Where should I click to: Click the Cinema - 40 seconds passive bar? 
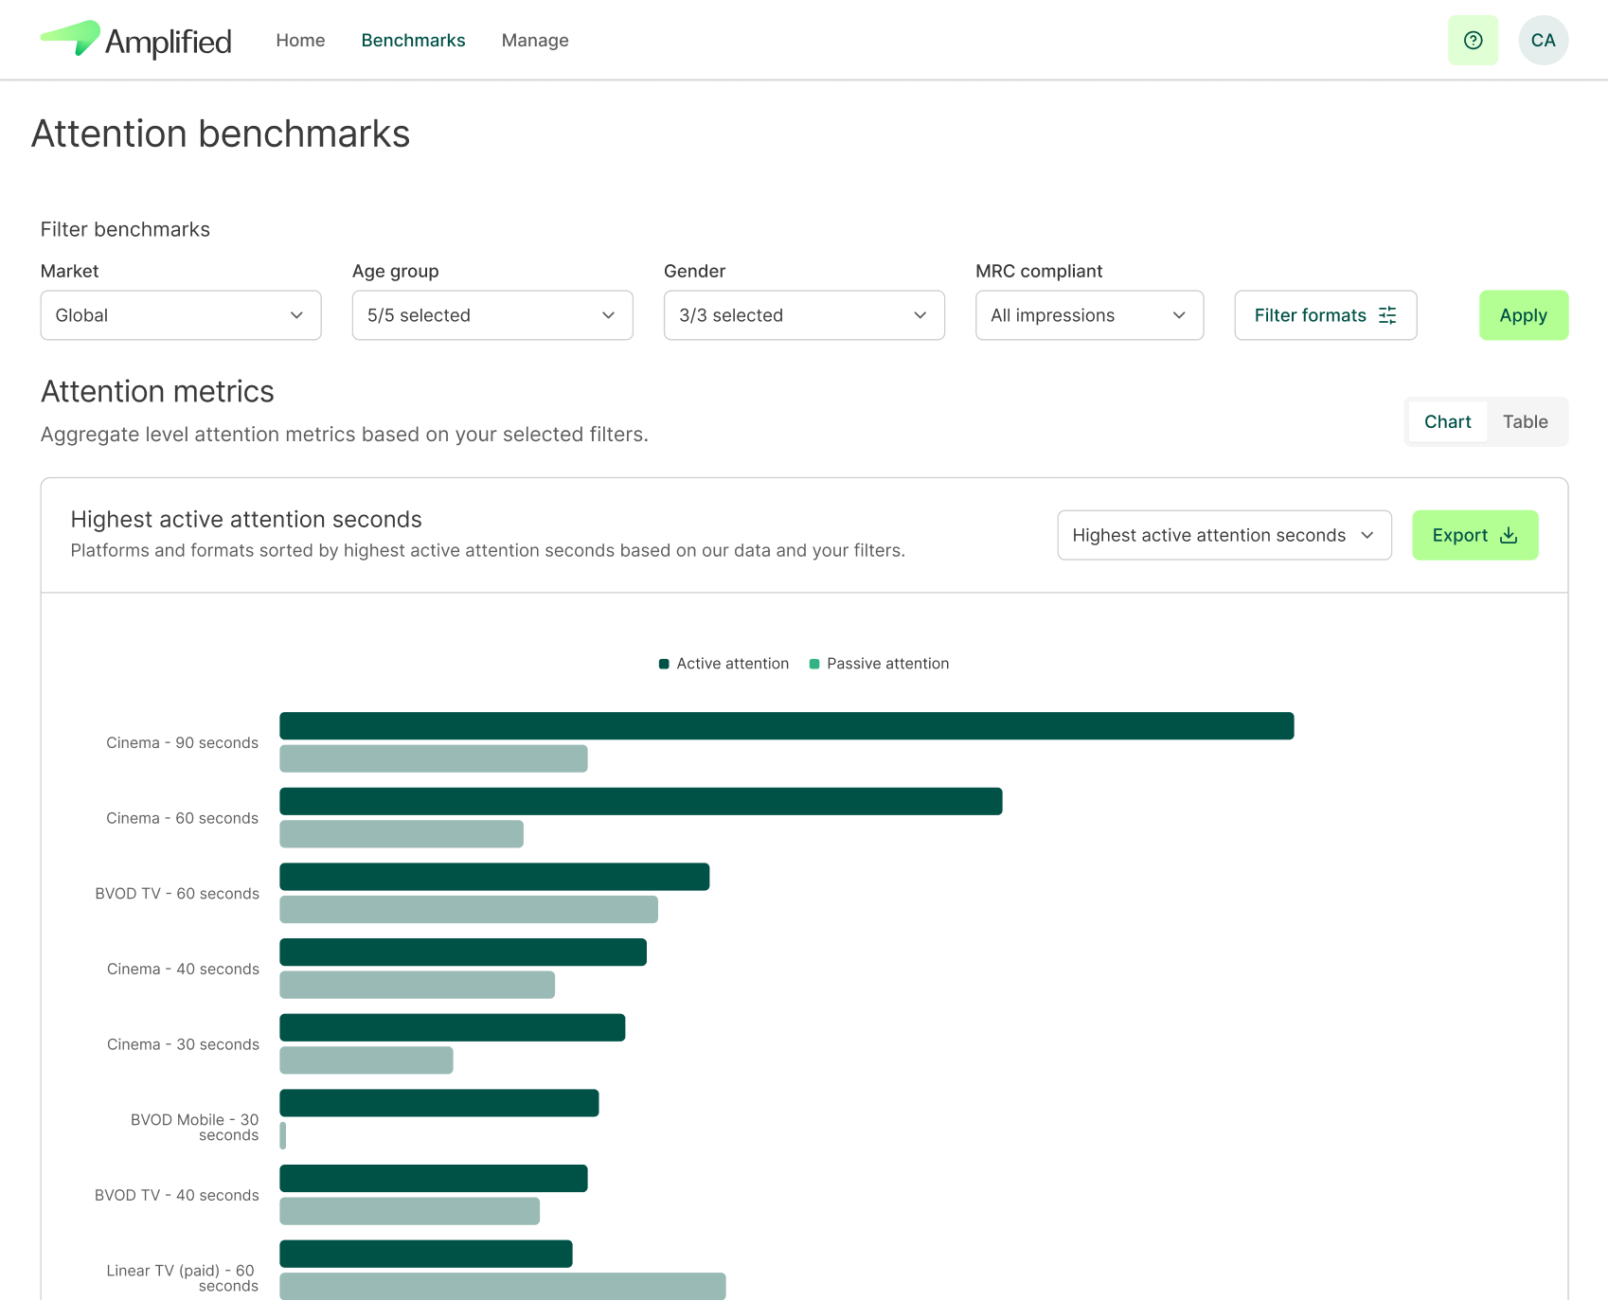coord(417,985)
